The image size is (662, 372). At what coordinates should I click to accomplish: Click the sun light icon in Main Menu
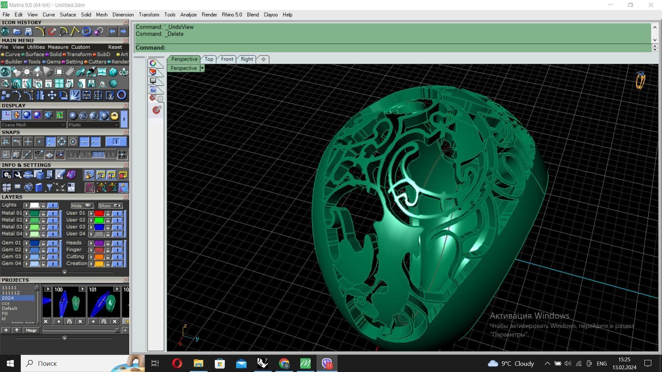point(27,72)
